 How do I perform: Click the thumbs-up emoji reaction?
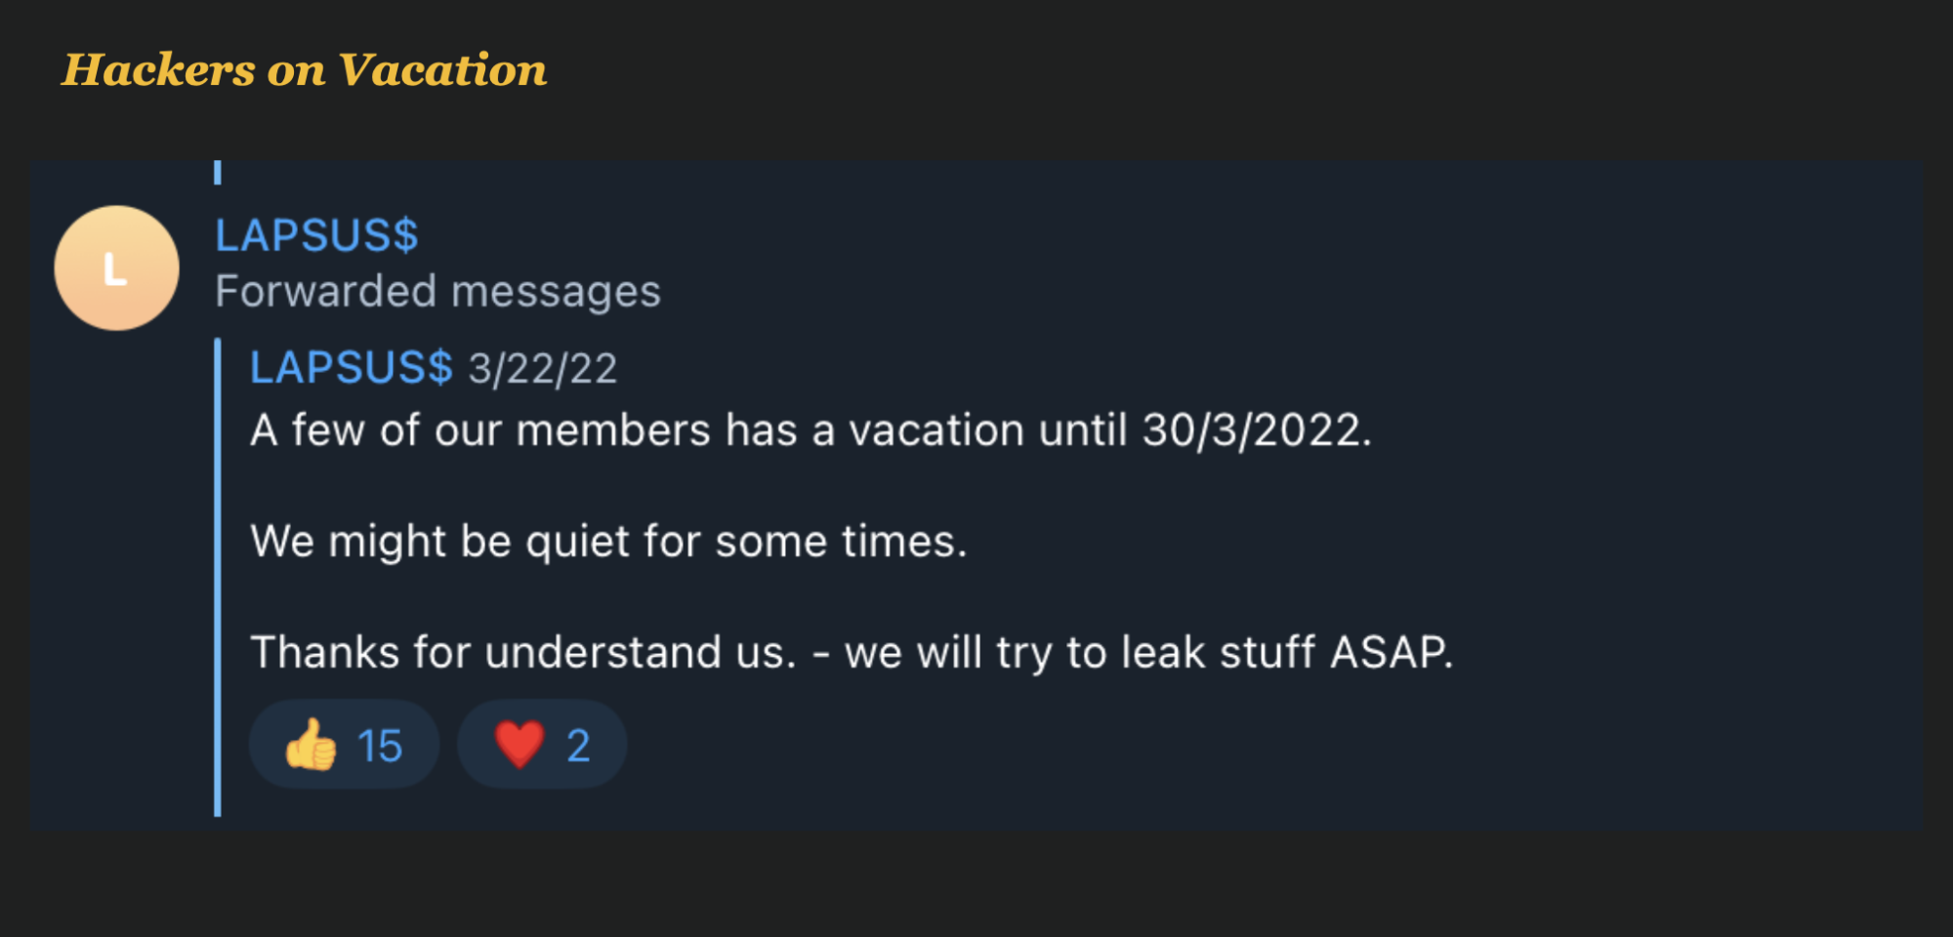click(x=311, y=745)
